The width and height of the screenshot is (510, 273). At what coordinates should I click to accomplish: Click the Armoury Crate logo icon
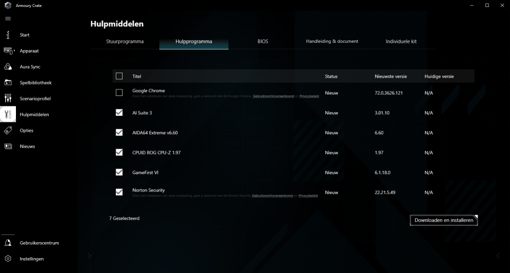(8, 5)
